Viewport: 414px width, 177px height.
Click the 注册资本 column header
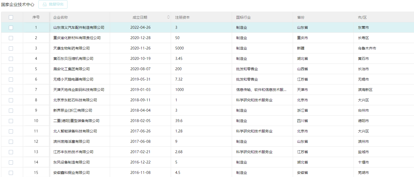tap(182, 17)
